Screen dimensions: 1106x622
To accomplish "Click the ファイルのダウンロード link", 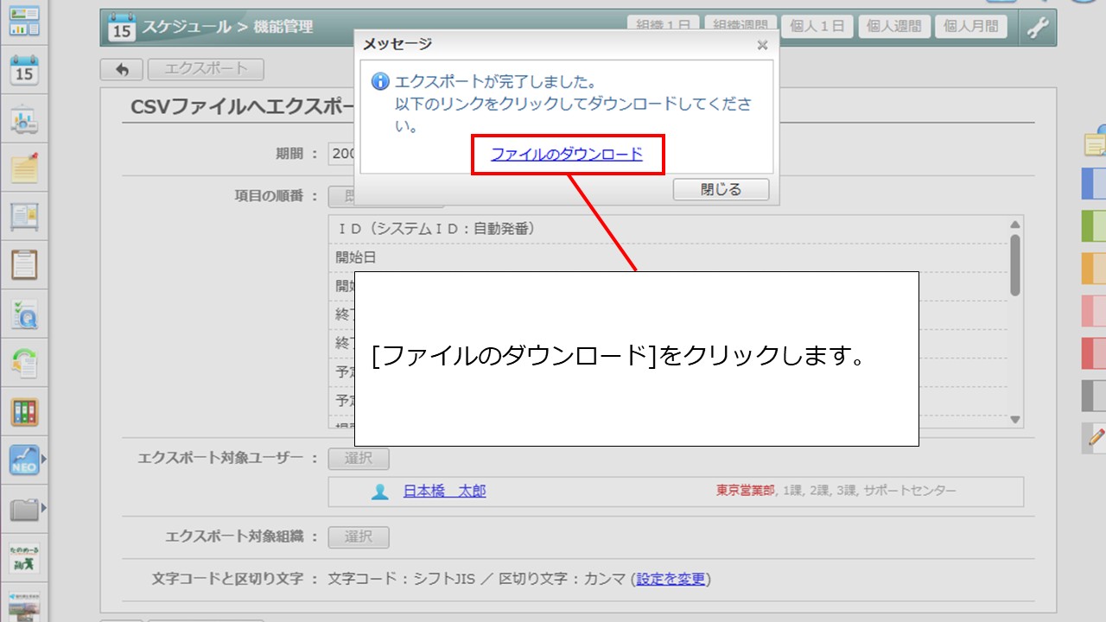I will [x=567, y=155].
